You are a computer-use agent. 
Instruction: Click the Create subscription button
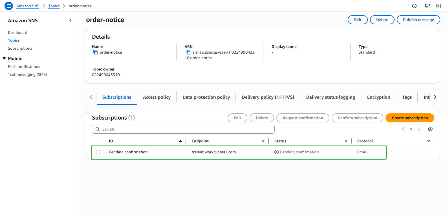coord(410,118)
